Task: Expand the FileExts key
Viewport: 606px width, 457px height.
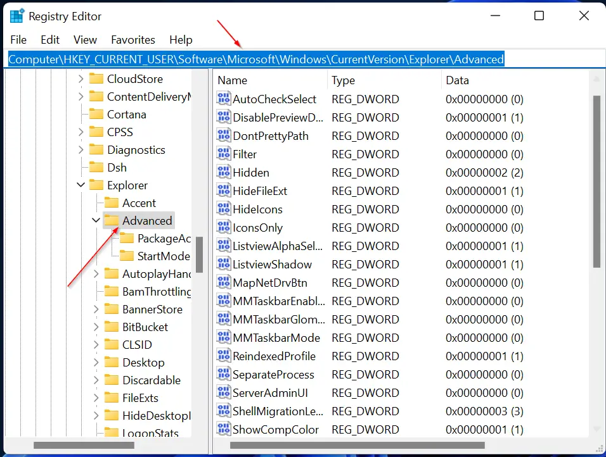Action: tap(96, 398)
